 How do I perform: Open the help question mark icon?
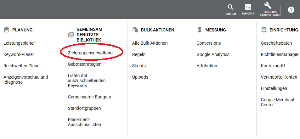point(291,10)
